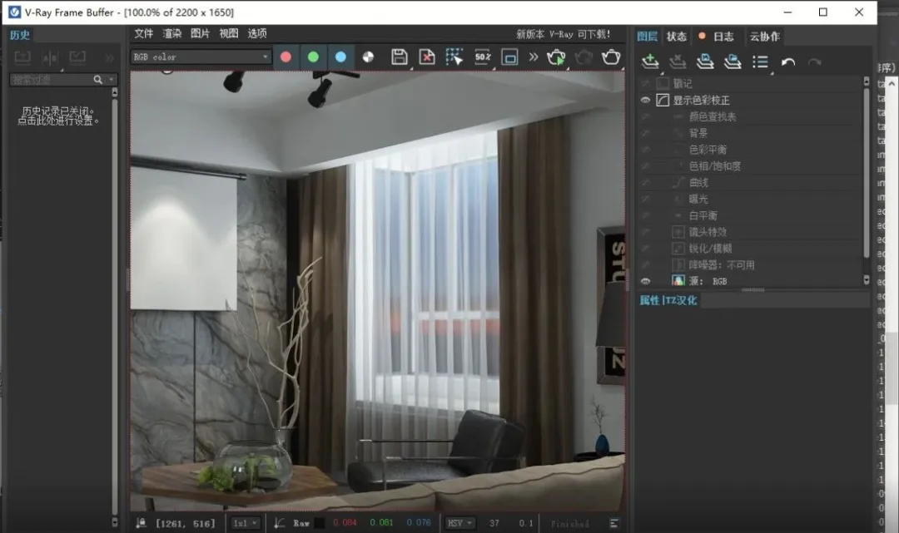The width and height of the screenshot is (899, 533).
Task: Open the 视图 menu
Action: 229,33
